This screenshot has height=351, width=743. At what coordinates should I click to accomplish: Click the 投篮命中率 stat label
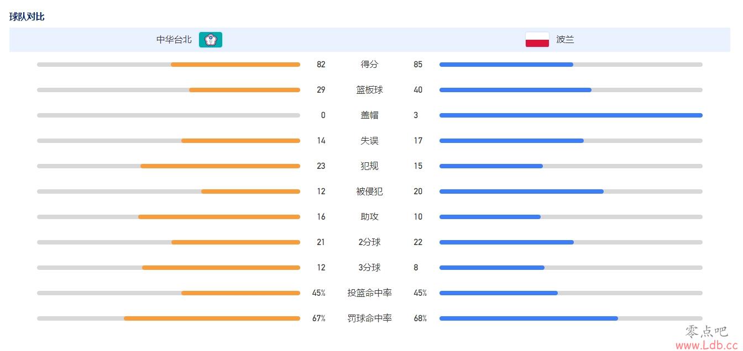tap(369, 293)
